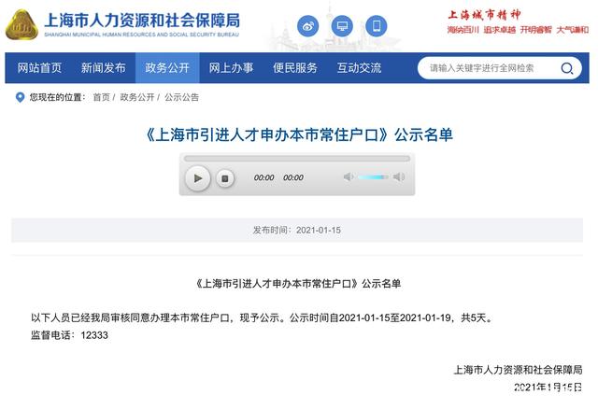Click the mobile phone version icon
This screenshot has height=409, width=598.
point(376,26)
